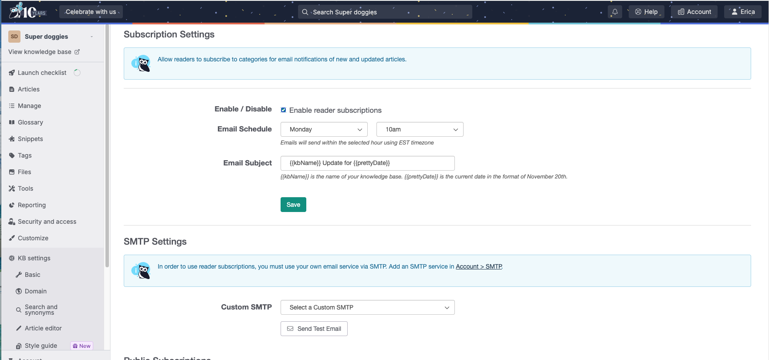Viewport: 769px width, 360px height.
Task: Click the search magnifier icon
Action: [x=305, y=12]
